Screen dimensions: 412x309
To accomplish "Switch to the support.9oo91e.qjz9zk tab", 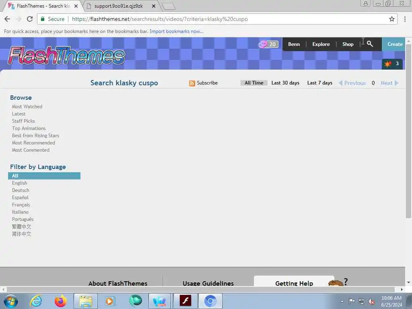I will click(119, 6).
